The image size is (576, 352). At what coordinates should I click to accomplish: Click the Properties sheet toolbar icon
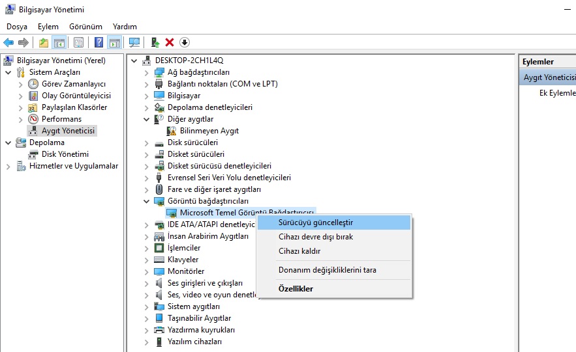coord(79,42)
